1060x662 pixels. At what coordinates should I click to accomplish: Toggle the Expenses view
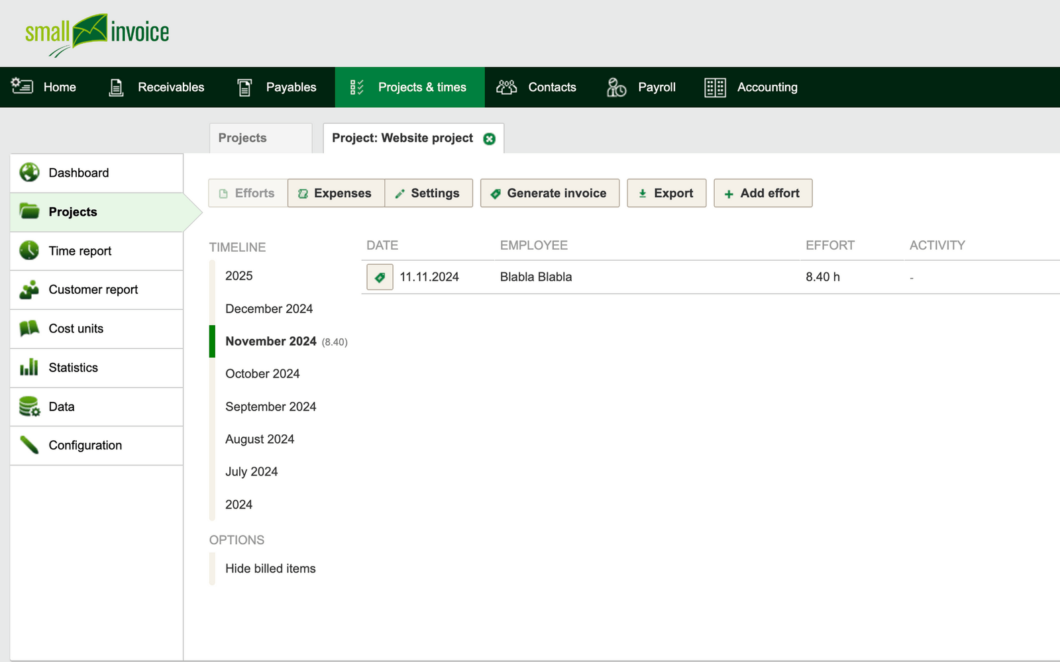(x=336, y=193)
